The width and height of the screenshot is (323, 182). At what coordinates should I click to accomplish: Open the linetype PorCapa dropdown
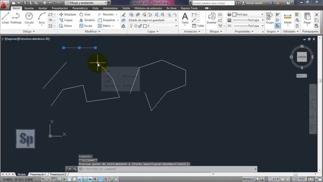click(x=248, y=26)
